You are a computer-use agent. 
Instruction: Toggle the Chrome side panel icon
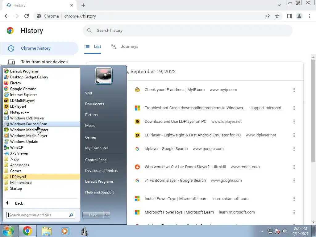click(x=289, y=16)
